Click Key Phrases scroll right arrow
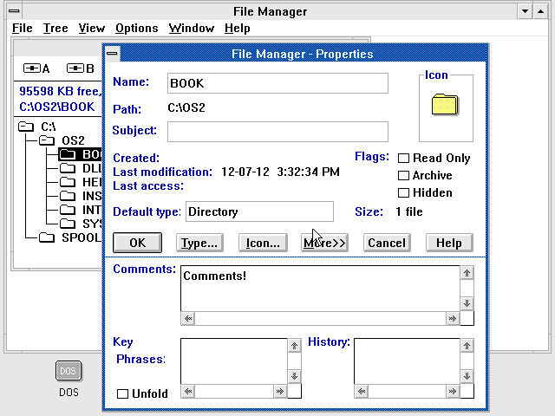The width and height of the screenshot is (555, 416). 280,391
